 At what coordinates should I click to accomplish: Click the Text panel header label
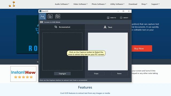click(x=110, y=27)
